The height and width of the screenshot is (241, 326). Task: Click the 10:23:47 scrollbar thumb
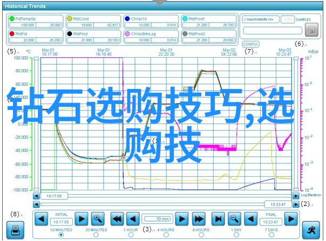[x=278, y=204]
